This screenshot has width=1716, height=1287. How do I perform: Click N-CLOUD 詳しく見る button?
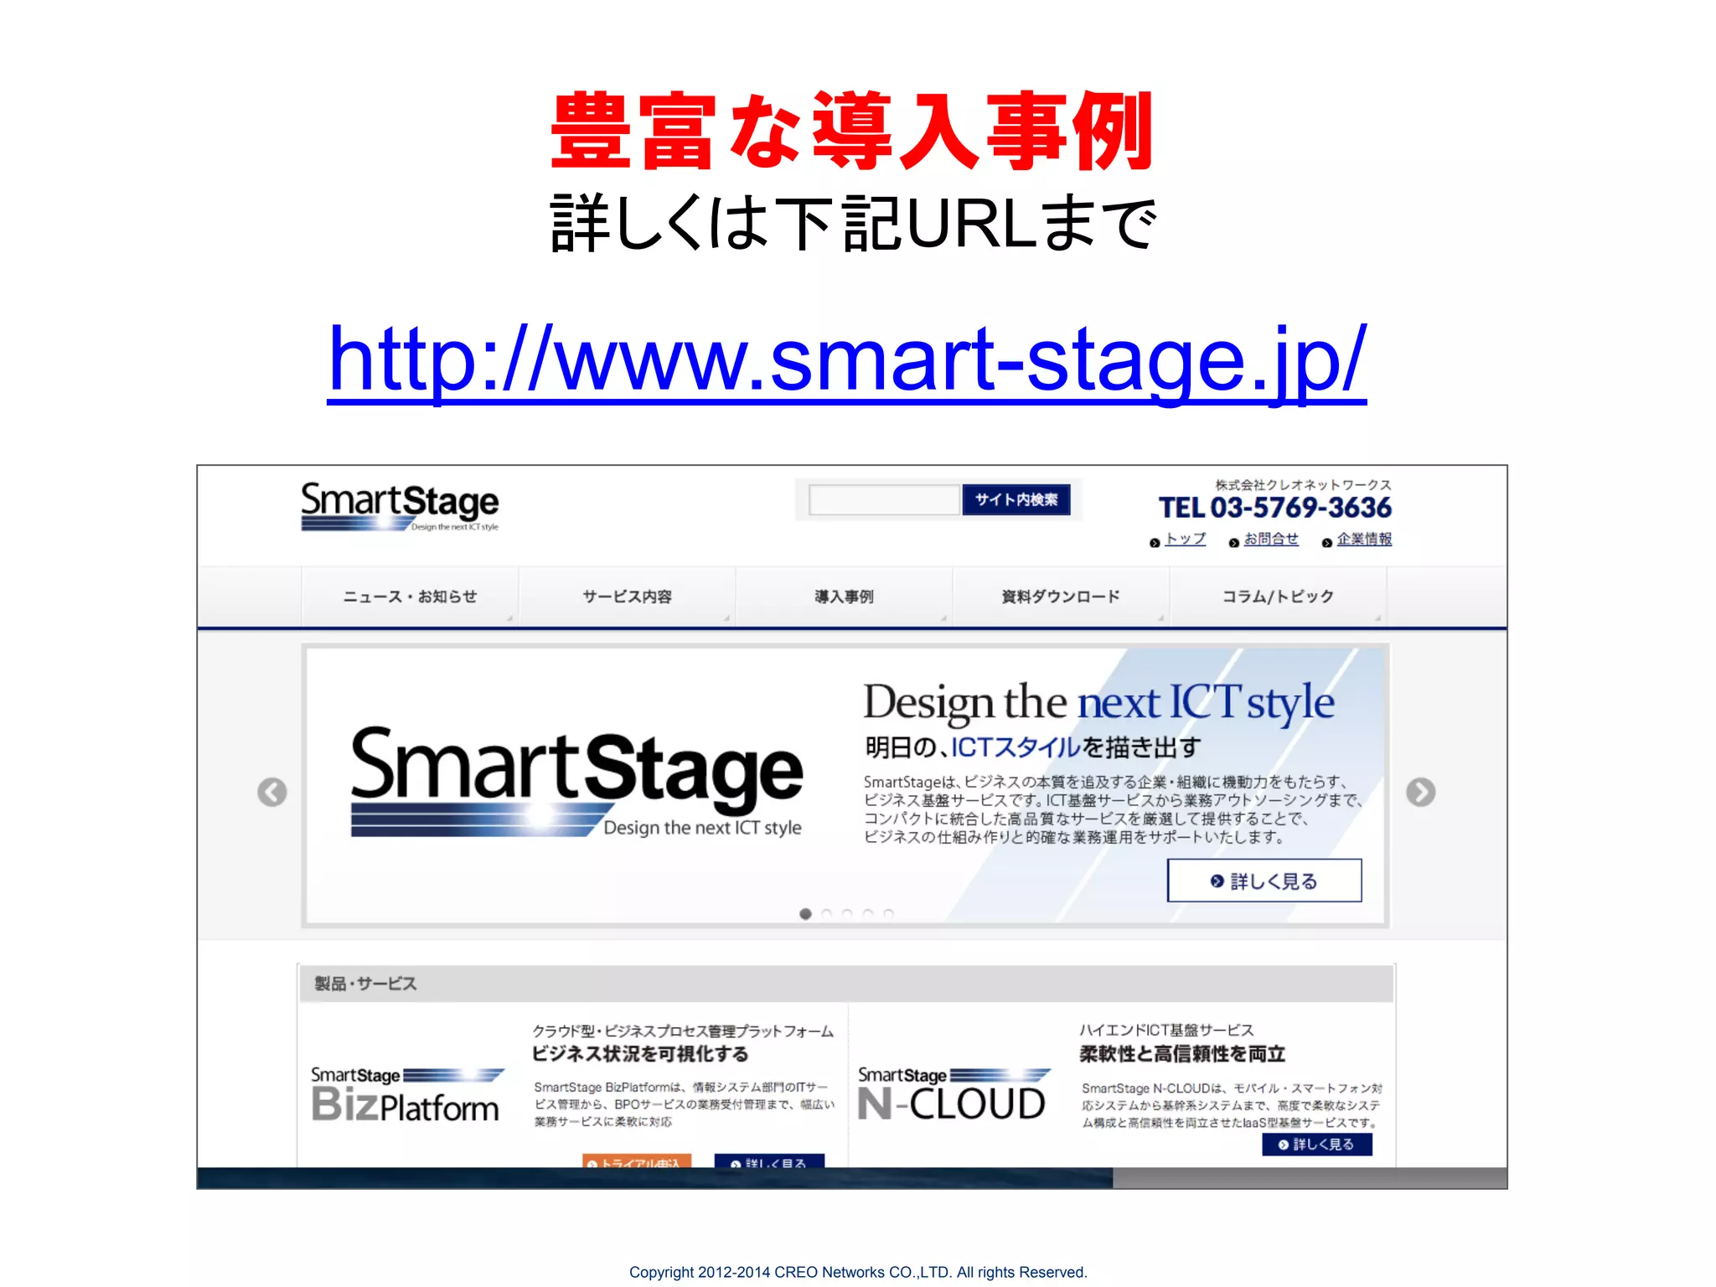pyautogui.click(x=1317, y=1145)
